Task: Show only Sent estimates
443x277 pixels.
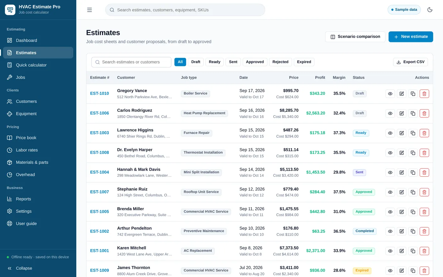Action: click(233, 62)
